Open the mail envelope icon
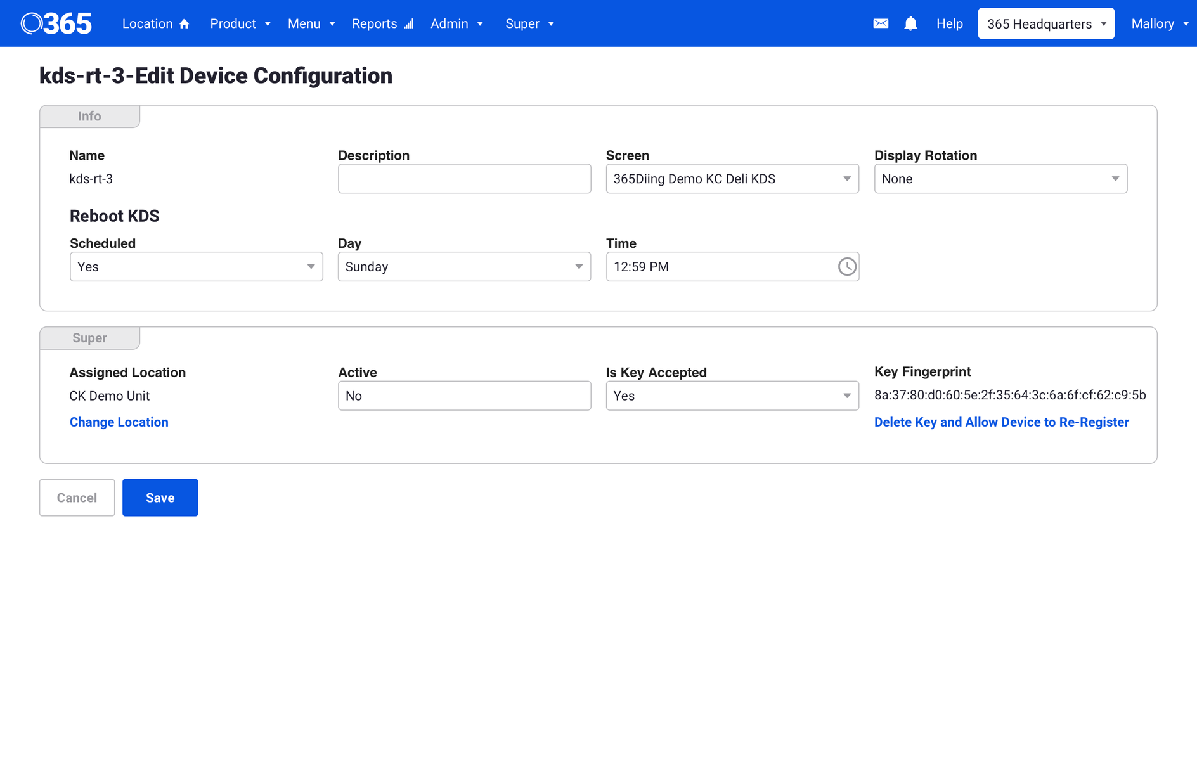 pyautogui.click(x=881, y=23)
